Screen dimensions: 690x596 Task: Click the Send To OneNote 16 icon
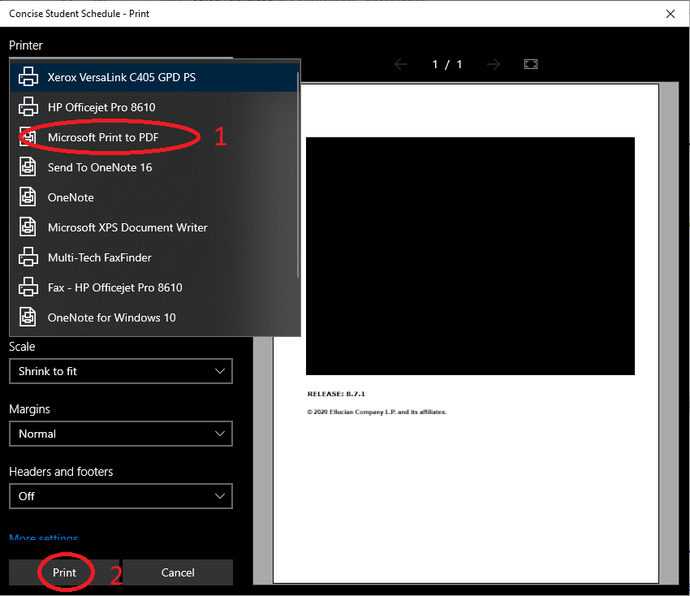pyautogui.click(x=28, y=167)
